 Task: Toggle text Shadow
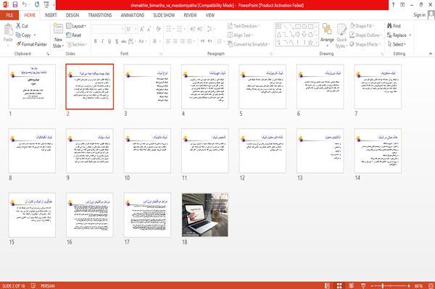click(117, 41)
